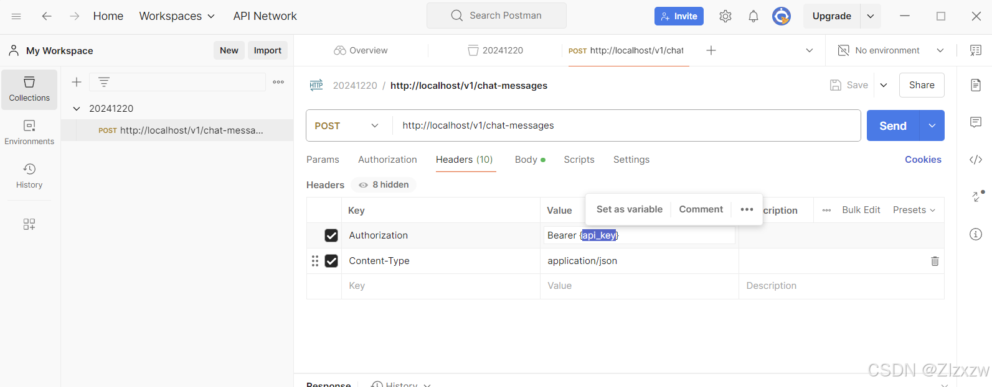Open the code snippet icon
992x387 pixels.
(x=976, y=160)
